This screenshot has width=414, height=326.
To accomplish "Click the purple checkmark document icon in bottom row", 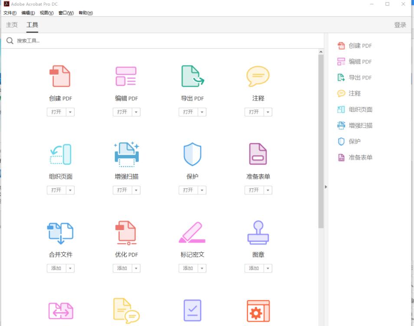I will 192,310.
